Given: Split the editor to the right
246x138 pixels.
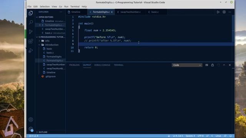Looking at the screenshot, I should click(x=224, y=12).
